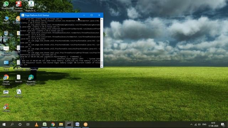This screenshot has width=228, height=128.
Task: Open the WhatsApp desktop shortcut
Action: [x=6, y=5]
